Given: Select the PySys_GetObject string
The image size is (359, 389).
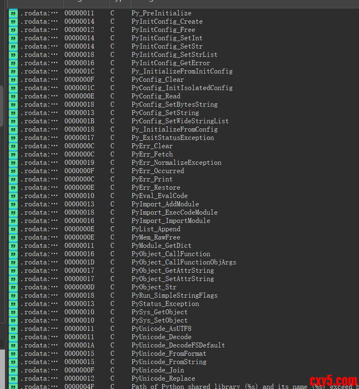Looking at the screenshot, I should 160,312.
